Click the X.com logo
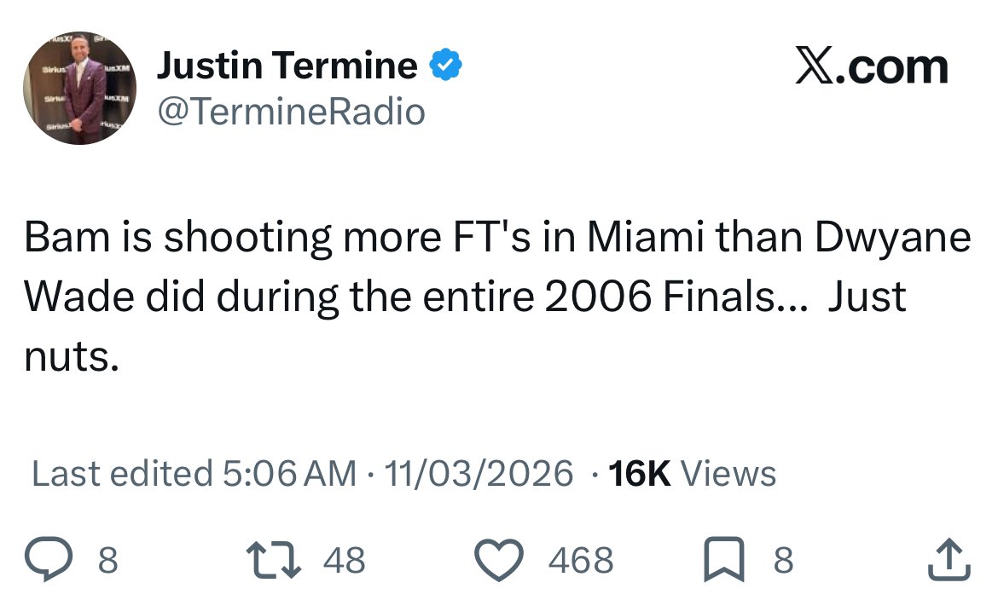The width and height of the screenshot is (998, 600). [x=871, y=68]
